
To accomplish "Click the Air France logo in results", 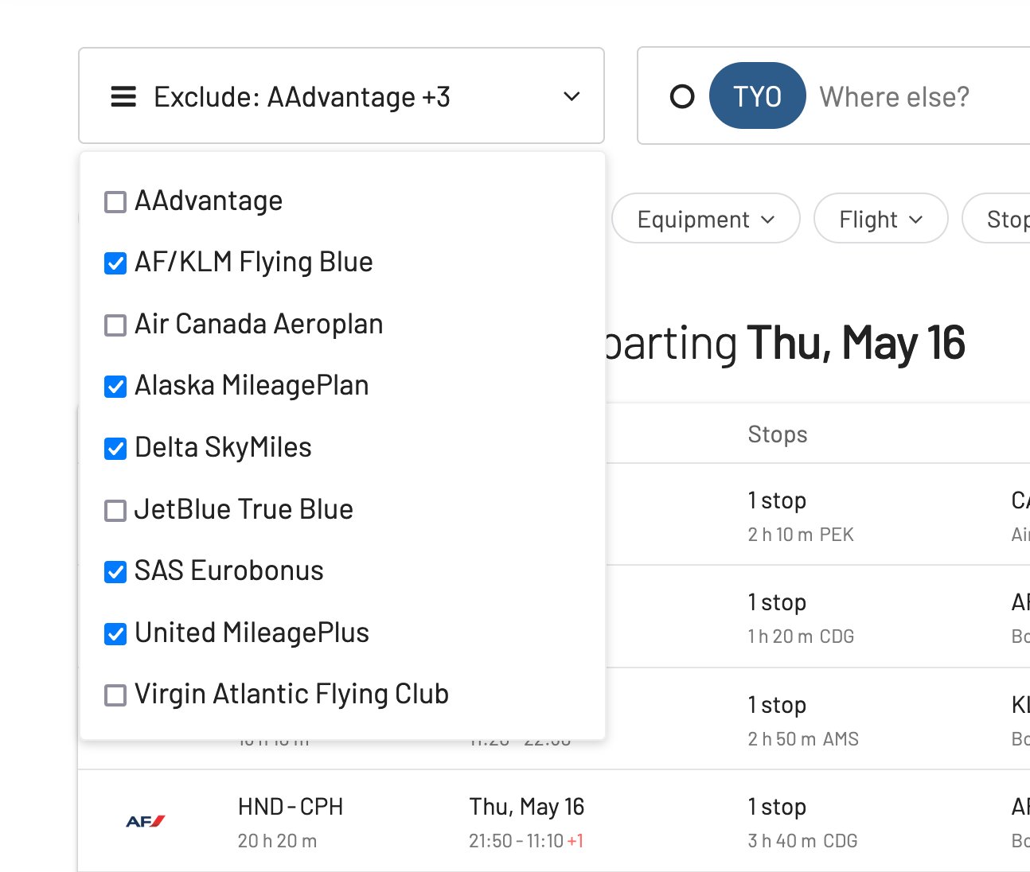I will [x=145, y=821].
